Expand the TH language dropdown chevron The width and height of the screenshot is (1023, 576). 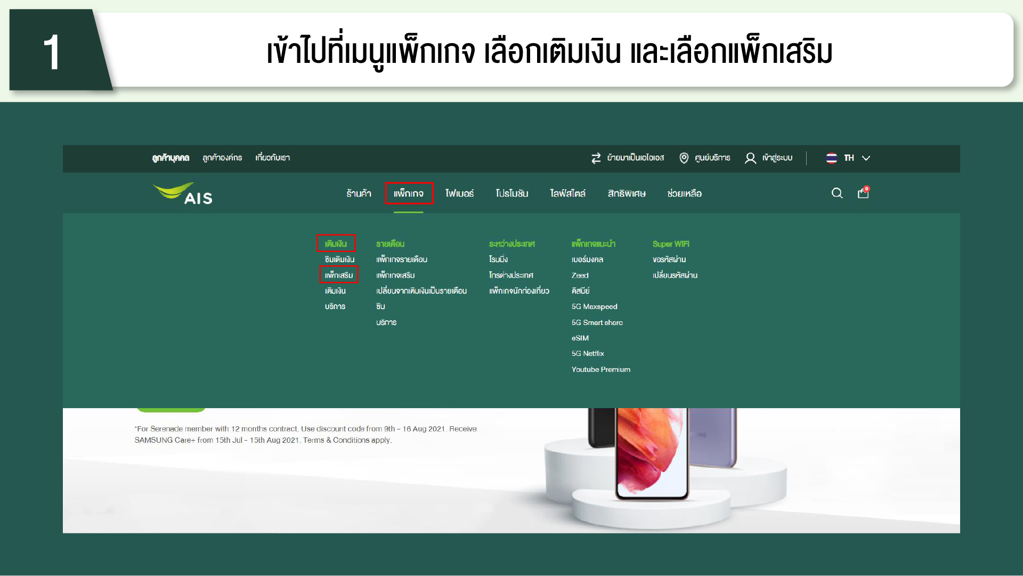pyautogui.click(x=866, y=158)
